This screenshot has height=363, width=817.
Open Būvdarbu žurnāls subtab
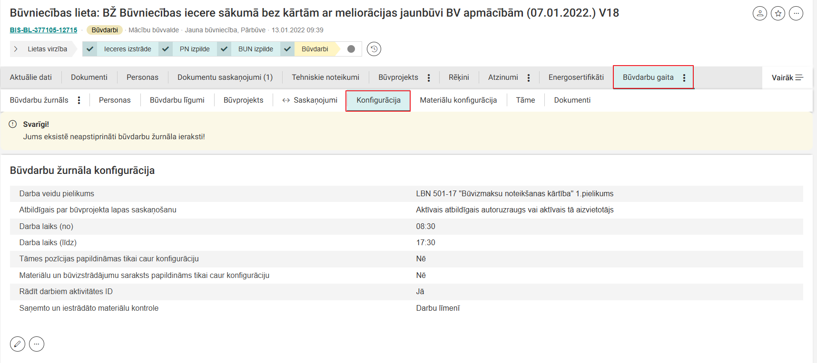(x=39, y=100)
